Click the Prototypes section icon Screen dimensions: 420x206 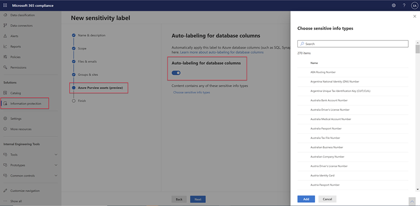click(x=5, y=165)
